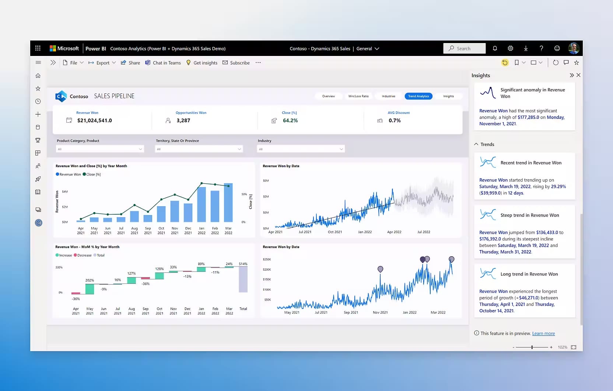
Task: Toggle the Revenue Won legend series
Action: 68,174
